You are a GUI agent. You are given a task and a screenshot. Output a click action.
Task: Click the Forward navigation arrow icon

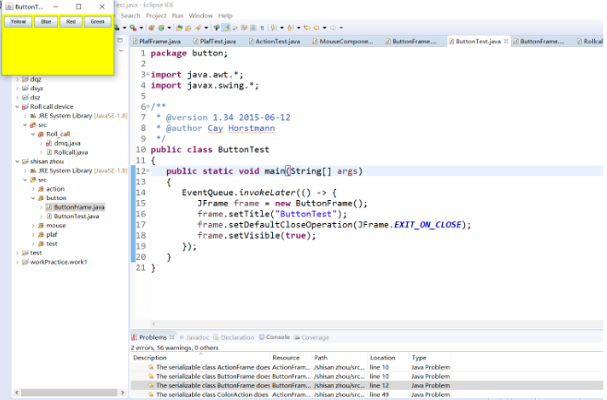tap(333, 28)
